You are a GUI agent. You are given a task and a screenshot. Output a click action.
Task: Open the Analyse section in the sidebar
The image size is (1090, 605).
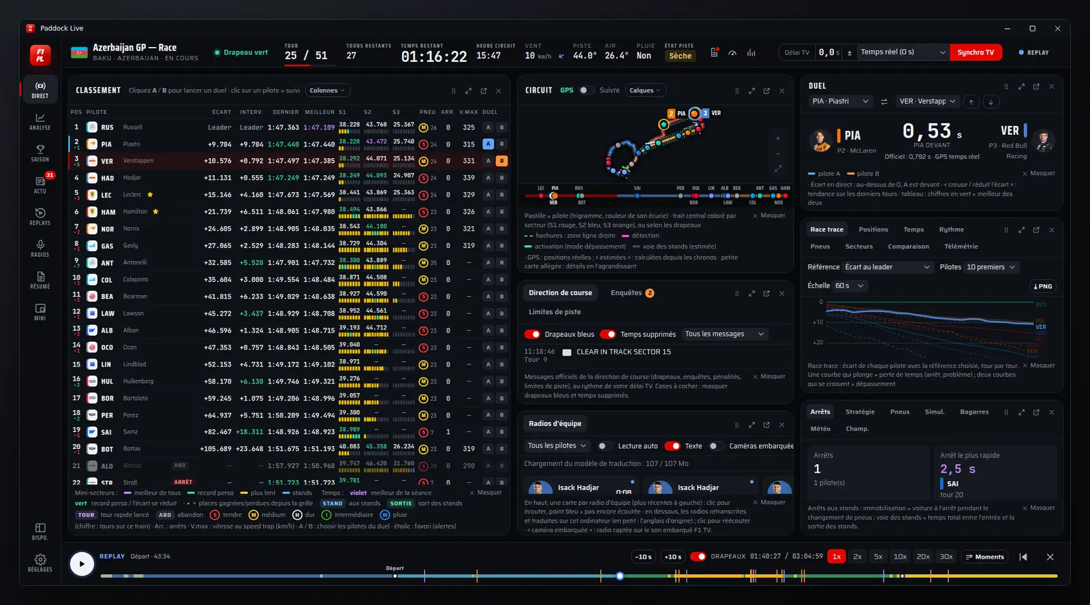pyautogui.click(x=40, y=121)
